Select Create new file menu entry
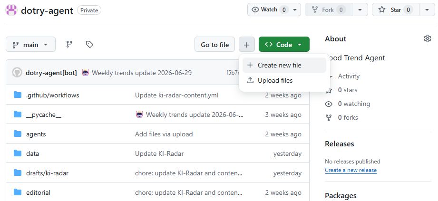Viewport: 438px width, 201px height. 284,65
